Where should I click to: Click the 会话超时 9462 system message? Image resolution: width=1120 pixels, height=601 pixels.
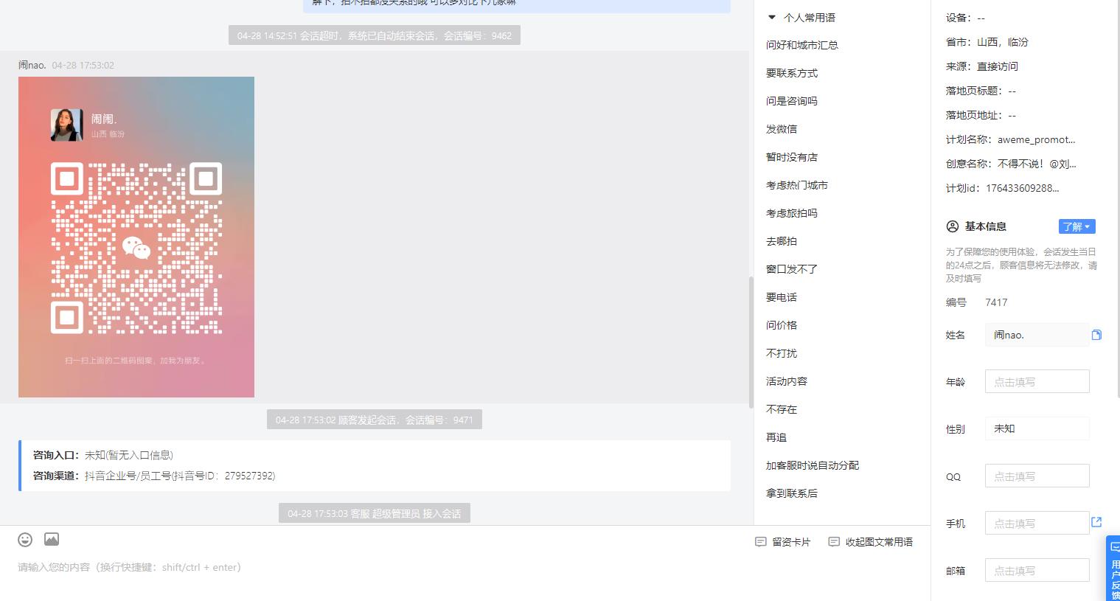point(375,35)
